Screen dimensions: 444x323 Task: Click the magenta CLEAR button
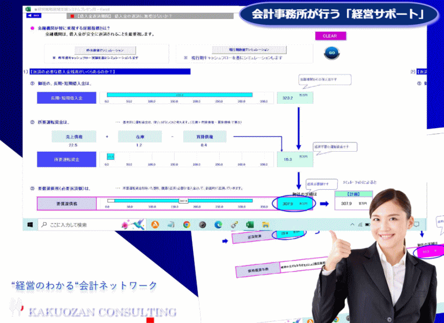point(331,36)
